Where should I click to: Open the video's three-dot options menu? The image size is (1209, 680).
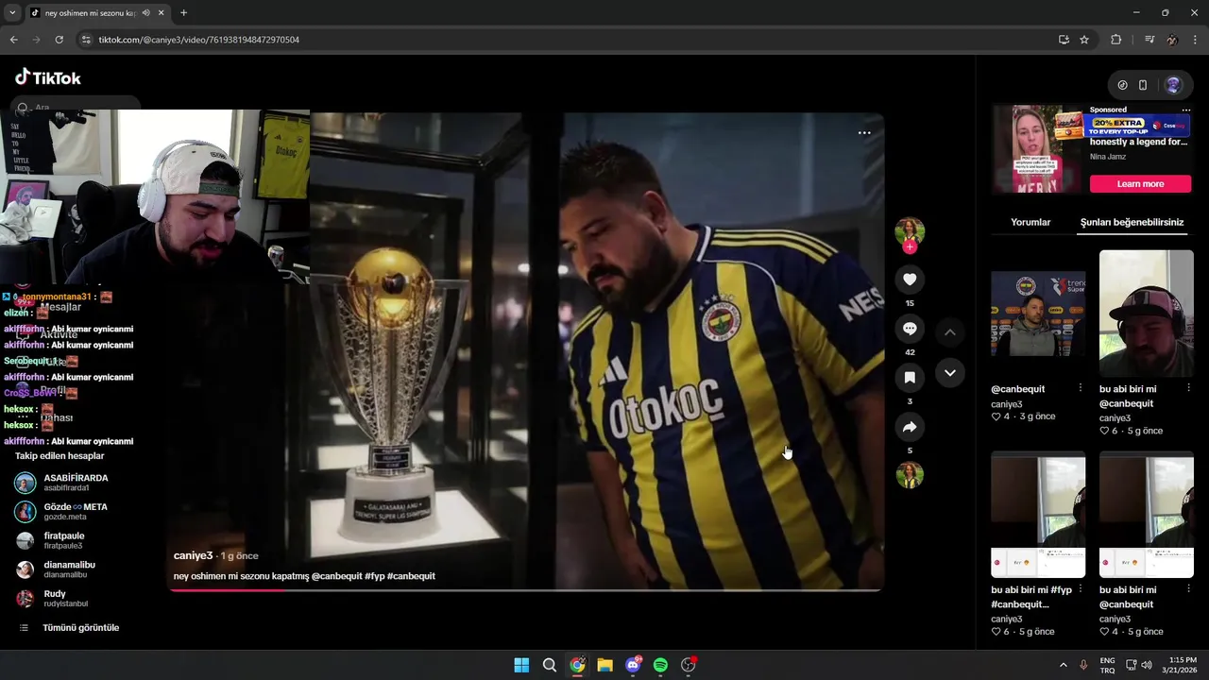864,133
